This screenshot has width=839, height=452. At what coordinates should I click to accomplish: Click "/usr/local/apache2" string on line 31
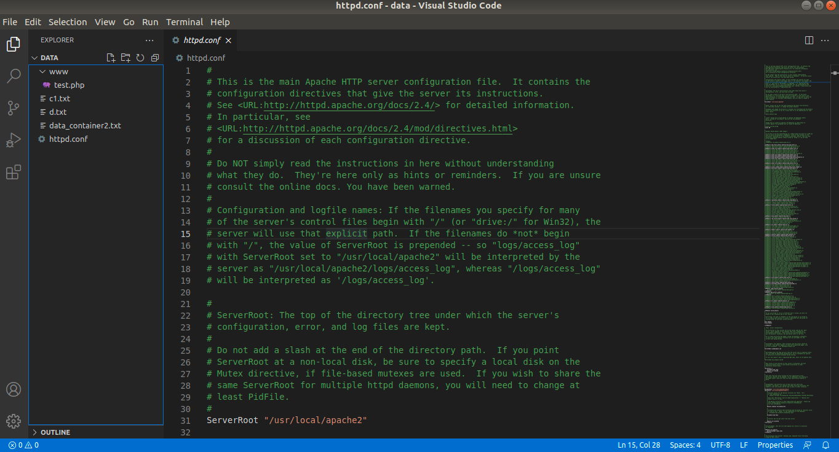316,420
